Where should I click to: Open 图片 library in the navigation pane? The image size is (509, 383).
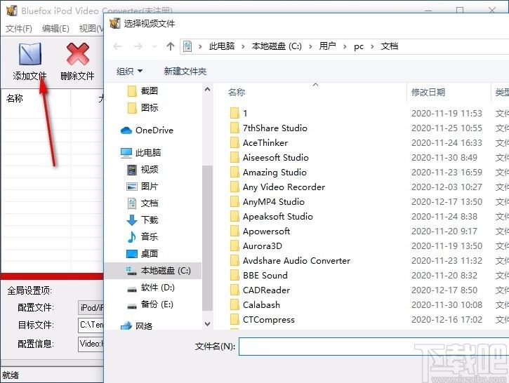pos(143,186)
